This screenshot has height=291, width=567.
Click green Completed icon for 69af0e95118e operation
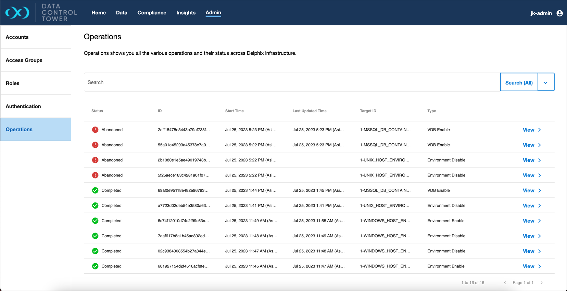coord(95,190)
